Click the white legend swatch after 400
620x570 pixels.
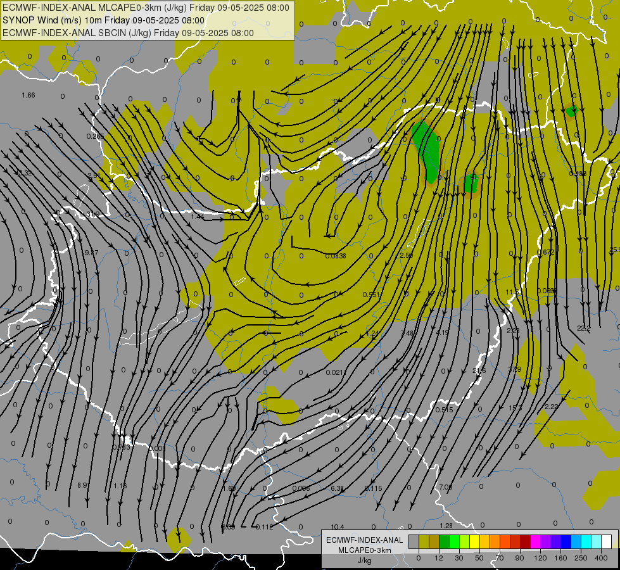(x=607, y=542)
